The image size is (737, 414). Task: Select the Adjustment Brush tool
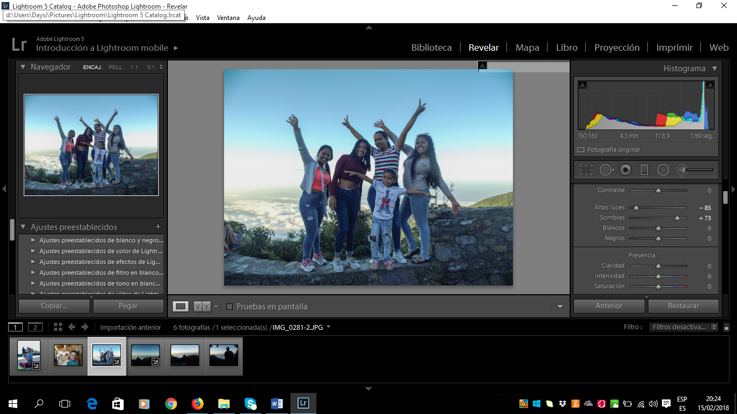point(696,170)
